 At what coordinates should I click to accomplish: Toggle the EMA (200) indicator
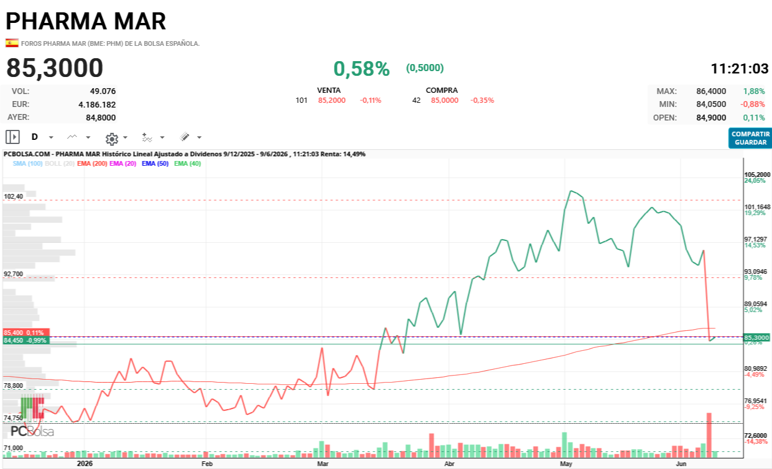(x=92, y=163)
